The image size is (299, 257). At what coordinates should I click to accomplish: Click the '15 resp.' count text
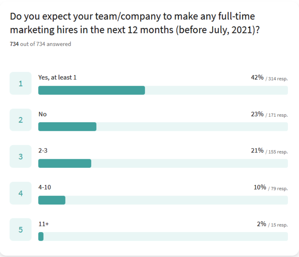(x=279, y=225)
